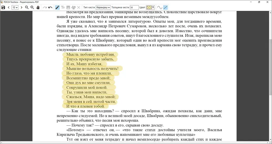Image resolution: width=272 pixels, height=144 pixels.
Task: Select the hand pan tool
Action: coord(38,7)
